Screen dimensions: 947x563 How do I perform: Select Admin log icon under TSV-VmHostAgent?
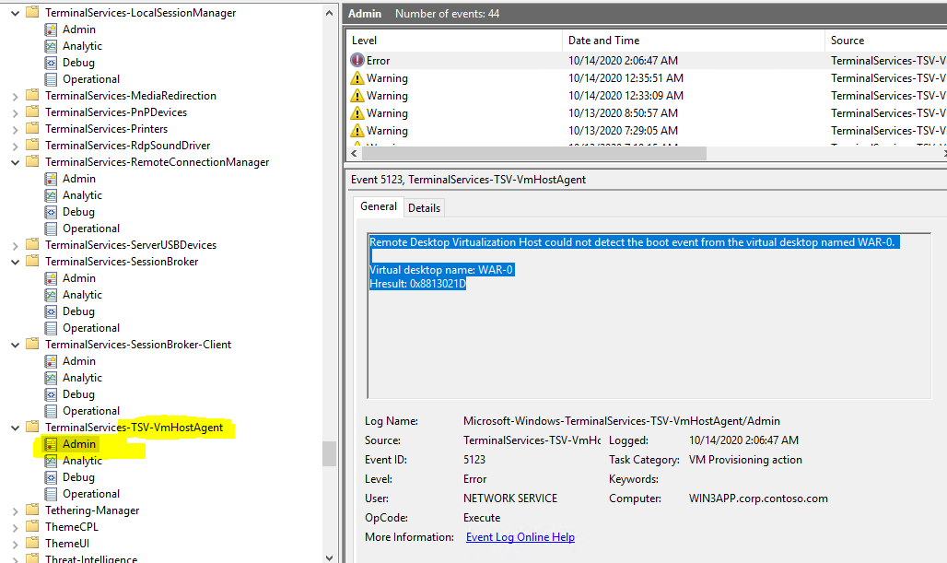[x=52, y=444]
